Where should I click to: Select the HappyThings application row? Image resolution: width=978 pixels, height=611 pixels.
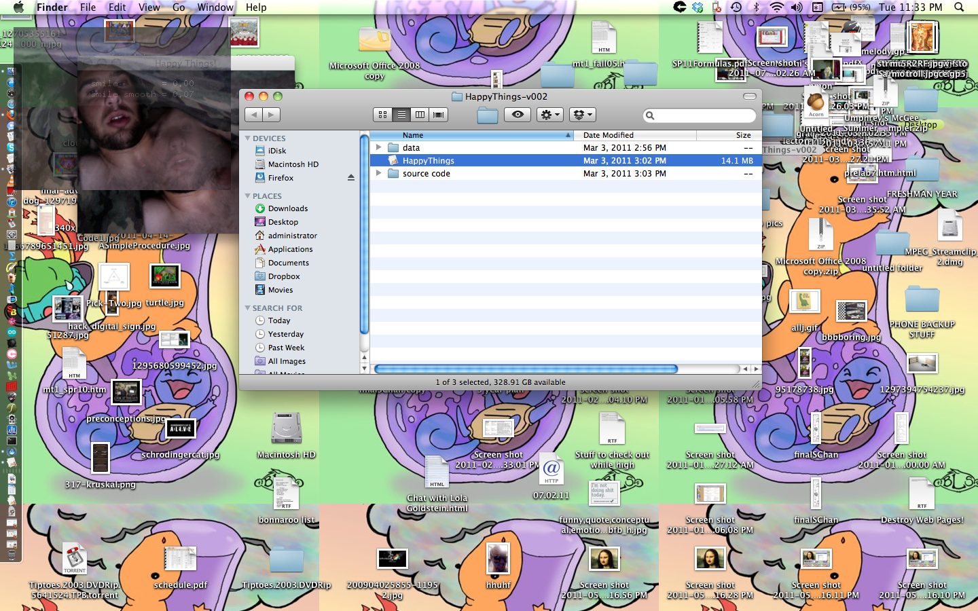click(565, 161)
